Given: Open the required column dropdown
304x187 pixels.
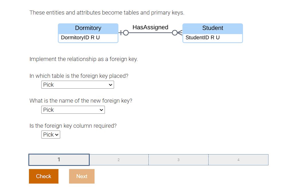Looking at the screenshot, I should (50, 135).
